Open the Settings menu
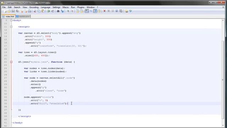 pos(56,7)
